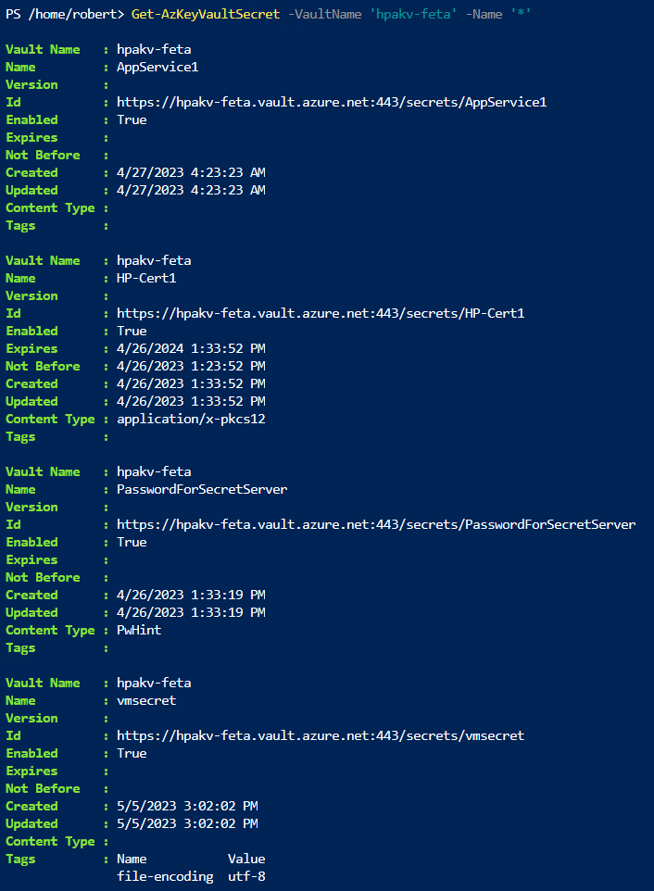The width and height of the screenshot is (654, 891).
Task: Select the utf-8 tag value
Action: (246, 876)
